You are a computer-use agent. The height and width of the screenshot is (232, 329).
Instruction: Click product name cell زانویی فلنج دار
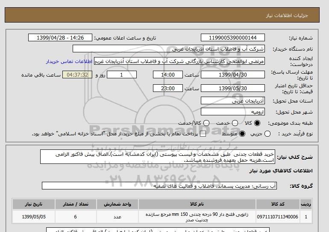click(197, 217)
